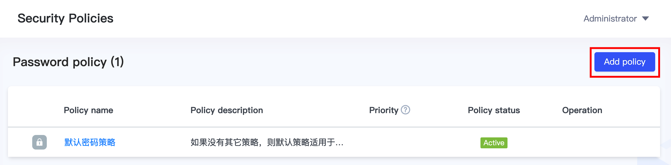Select the default password policy row
This screenshot has width=671, height=165.
tap(425, 142)
